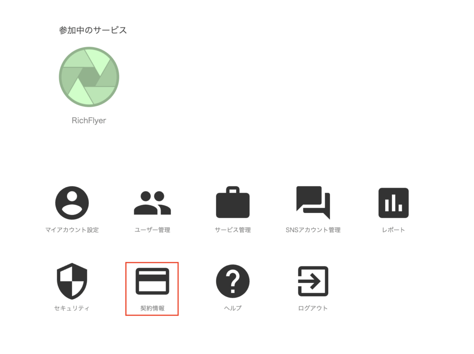Click the 契約情報 text label
Image resolution: width=474 pixels, height=354 pixels.
152,308
